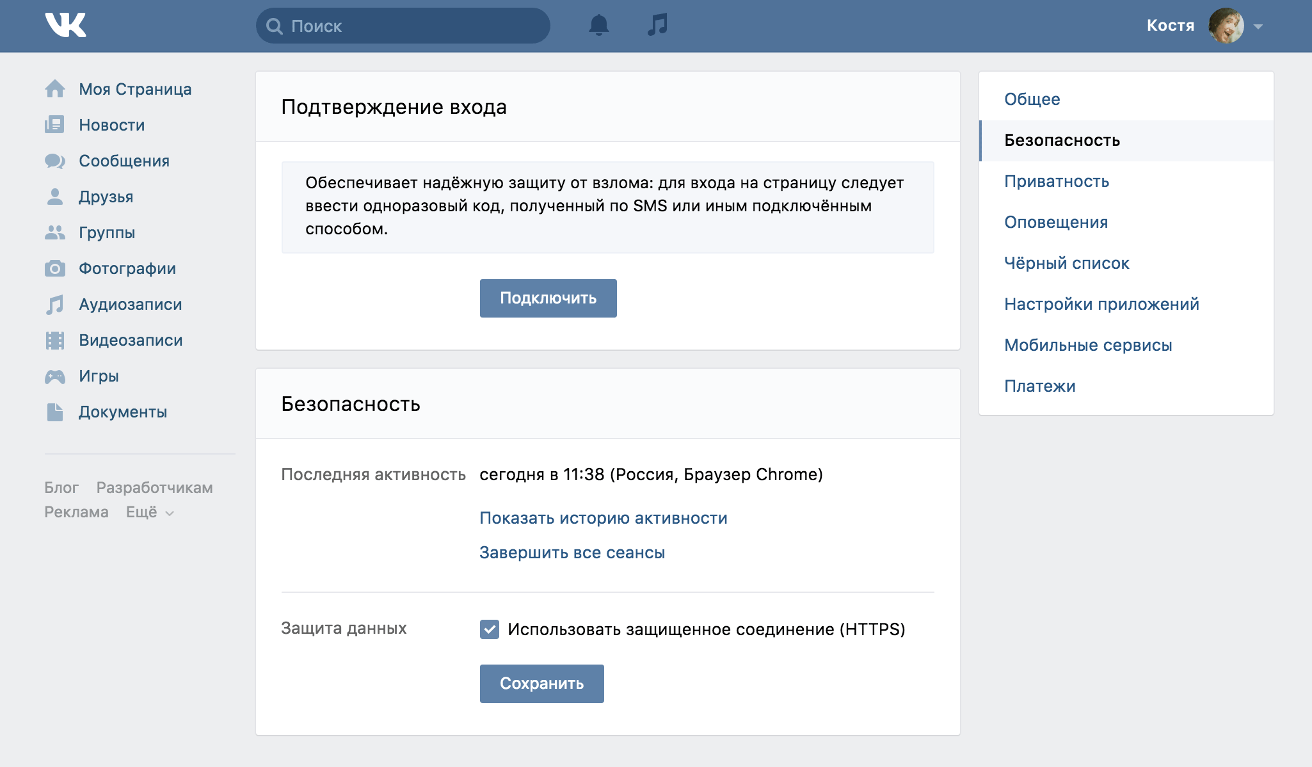Open the Настройки приложений tab
Viewport: 1312px width, 767px height.
coord(1126,304)
